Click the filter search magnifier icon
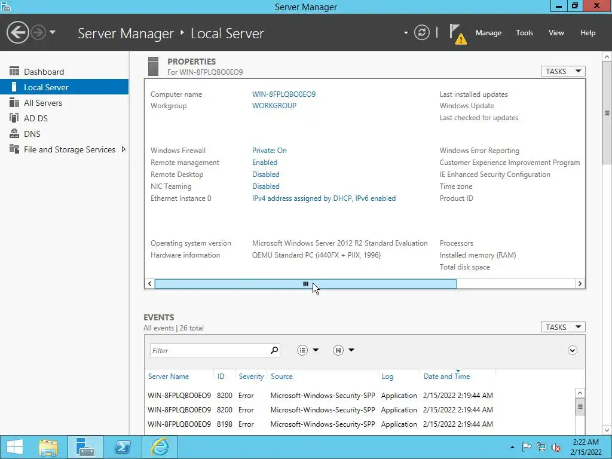The width and height of the screenshot is (612, 459). tap(274, 350)
